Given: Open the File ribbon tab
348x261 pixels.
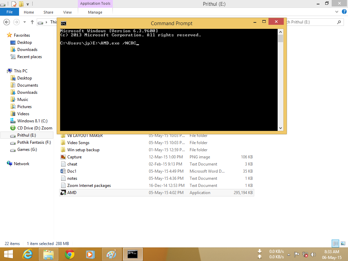Looking at the screenshot, I should (9, 12).
